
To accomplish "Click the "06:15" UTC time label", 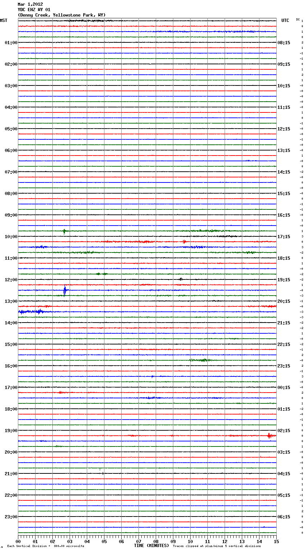I will click(284, 517).
